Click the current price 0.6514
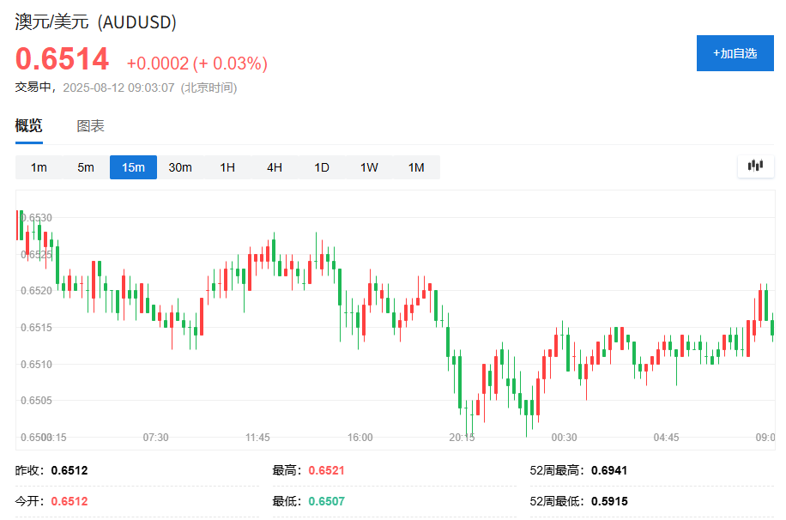Viewport: 786px width, 520px height. [x=63, y=59]
